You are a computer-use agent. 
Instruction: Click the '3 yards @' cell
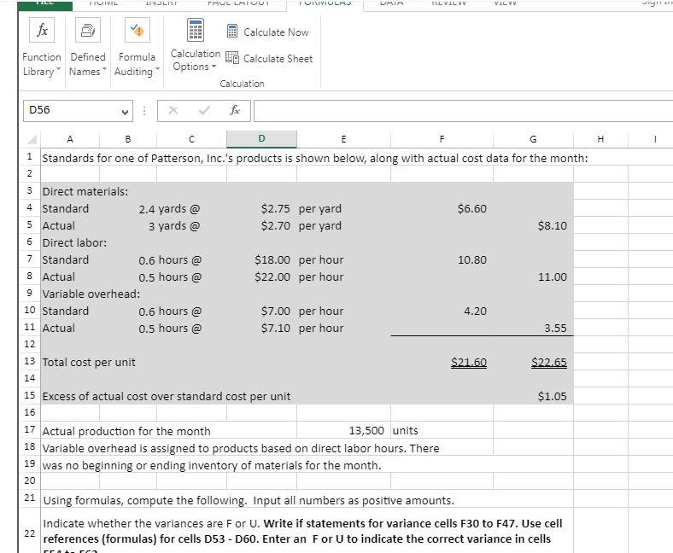click(174, 225)
